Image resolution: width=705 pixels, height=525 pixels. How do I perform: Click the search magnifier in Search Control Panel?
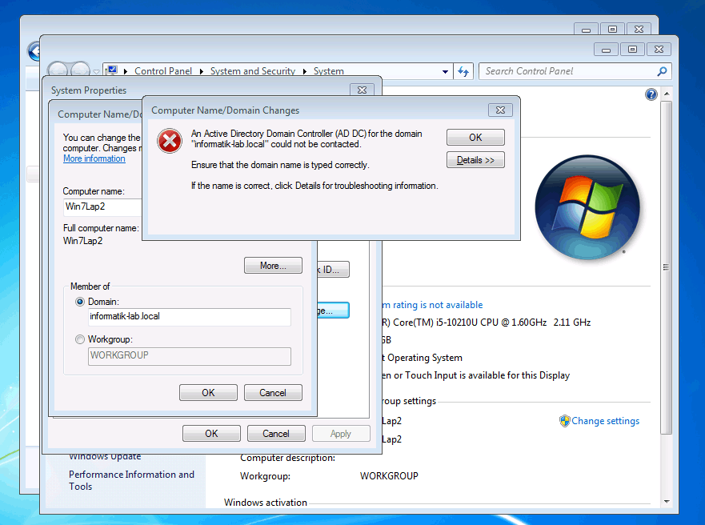pyautogui.click(x=662, y=71)
